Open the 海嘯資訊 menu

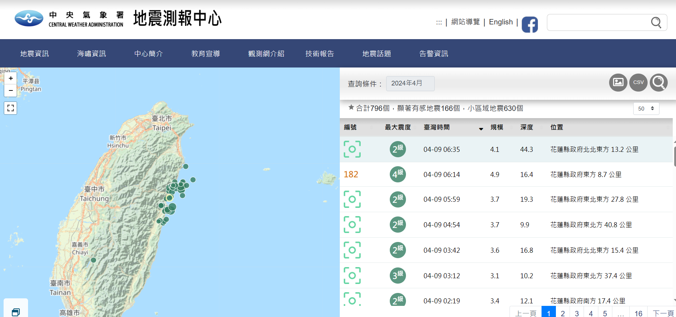tap(91, 54)
